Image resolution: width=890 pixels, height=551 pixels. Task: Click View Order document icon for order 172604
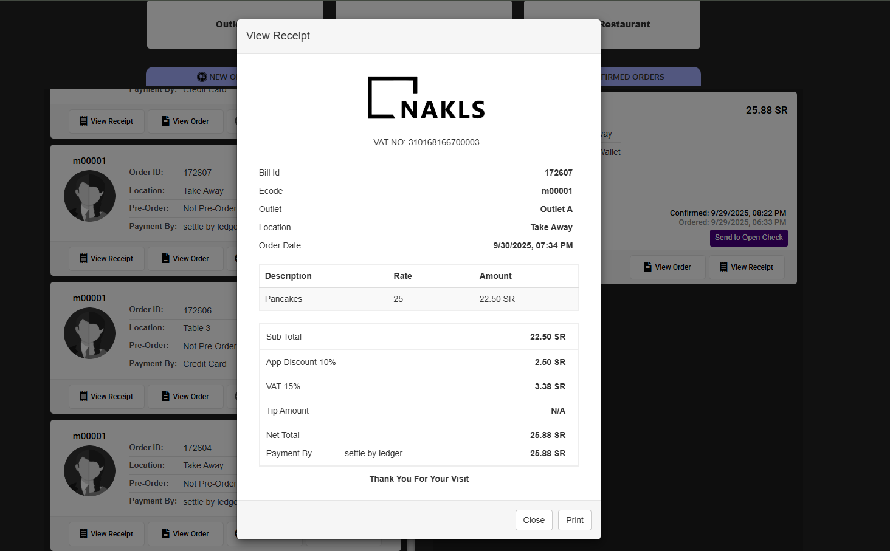pyautogui.click(x=165, y=533)
